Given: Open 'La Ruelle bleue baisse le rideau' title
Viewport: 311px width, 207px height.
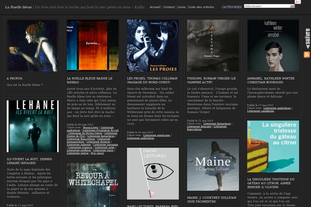Looking at the screenshot, I should click(x=90, y=80).
